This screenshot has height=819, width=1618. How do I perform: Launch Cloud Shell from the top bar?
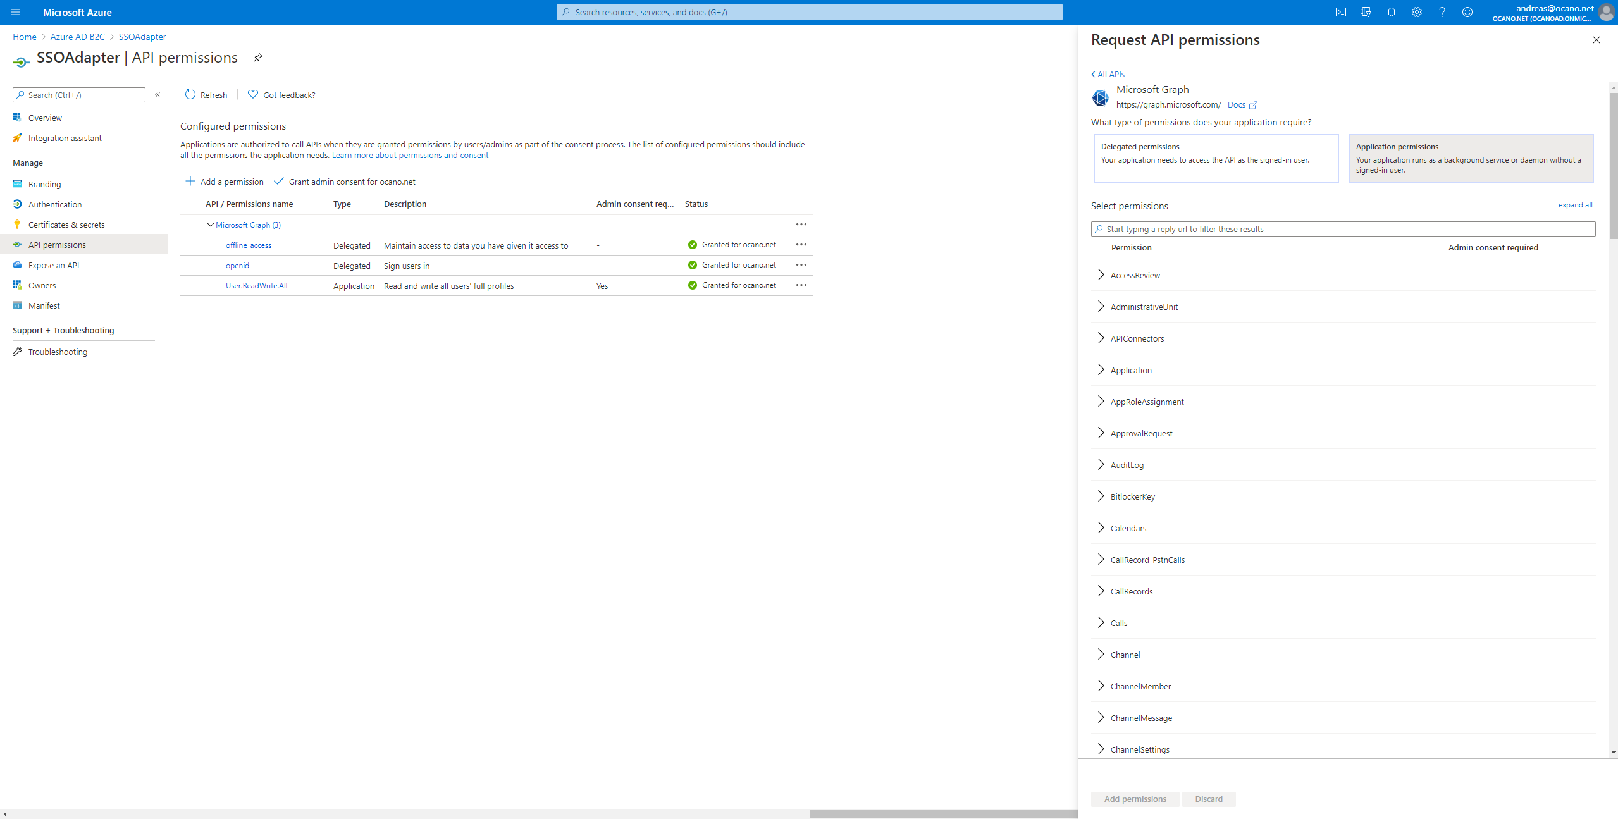click(x=1341, y=12)
